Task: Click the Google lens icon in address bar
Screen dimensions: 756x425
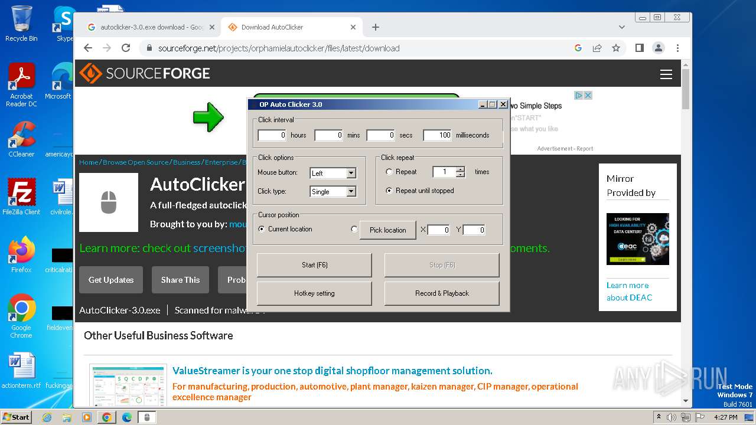Action: pos(578,48)
